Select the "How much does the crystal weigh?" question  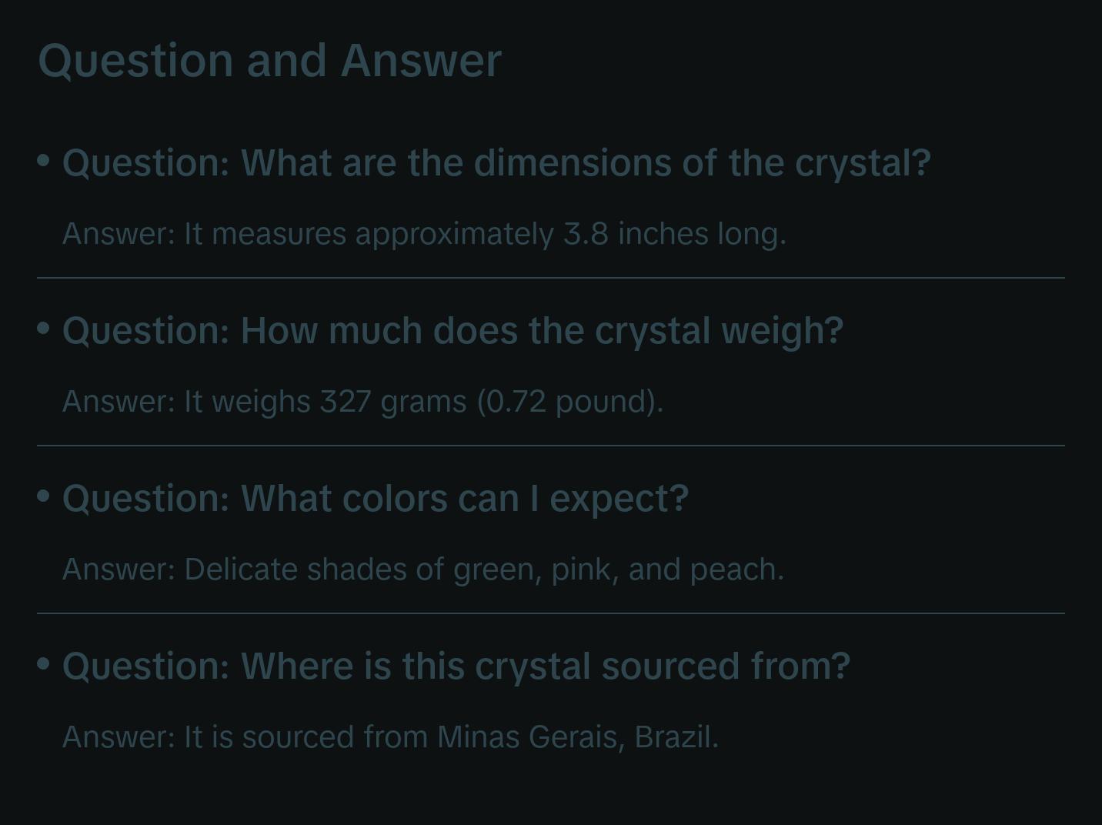pyautogui.click(x=452, y=331)
